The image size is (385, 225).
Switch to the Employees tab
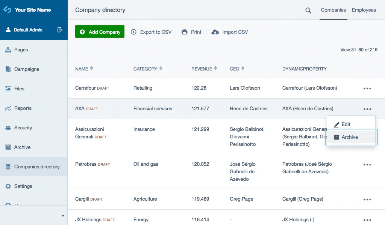click(364, 10)
